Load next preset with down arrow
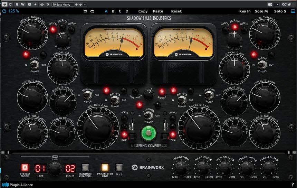Image resolution: width=297 pixels, height=188 pixels. (x=80, y=4)
